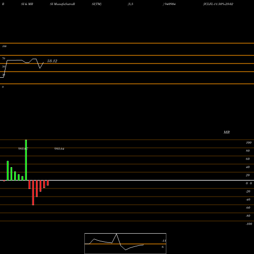Click the MR axis label -100
254x254 pixels.
click(249, 224)
